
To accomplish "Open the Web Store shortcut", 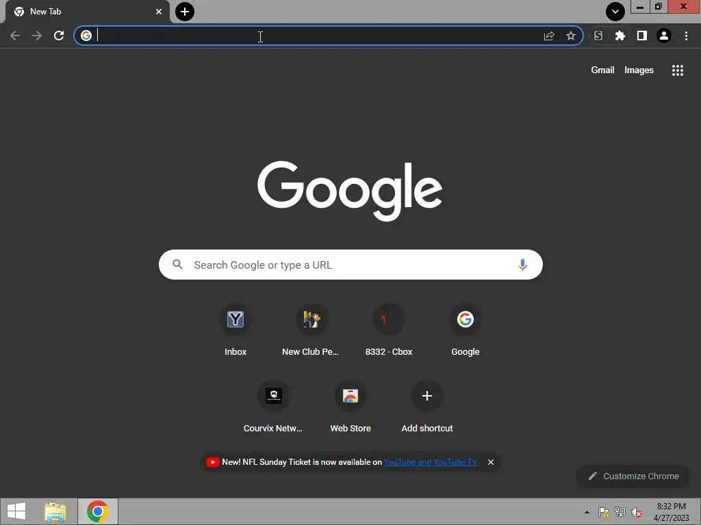I will [x=350, y=407].
